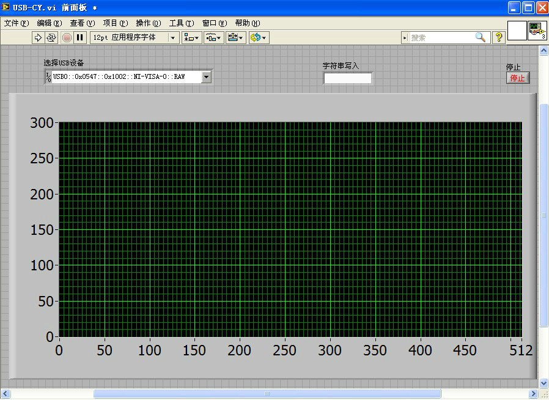Expand the USB device selection dropdown

pyautogui.click(x=207, y=77)
